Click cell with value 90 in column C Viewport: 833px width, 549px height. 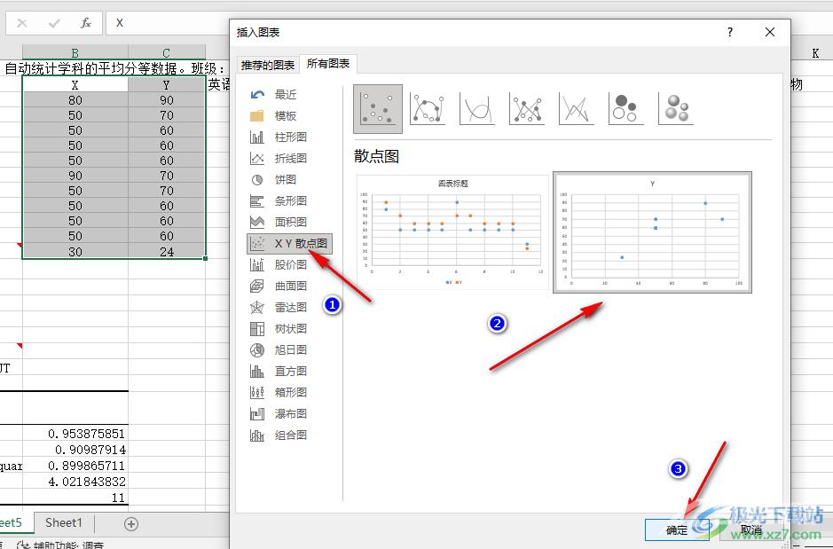(x=167, y=100)
